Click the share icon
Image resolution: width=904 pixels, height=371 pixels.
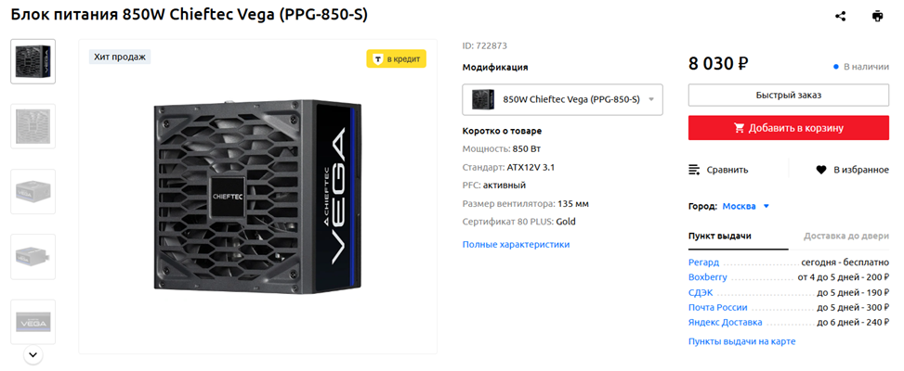click(841, 16)
